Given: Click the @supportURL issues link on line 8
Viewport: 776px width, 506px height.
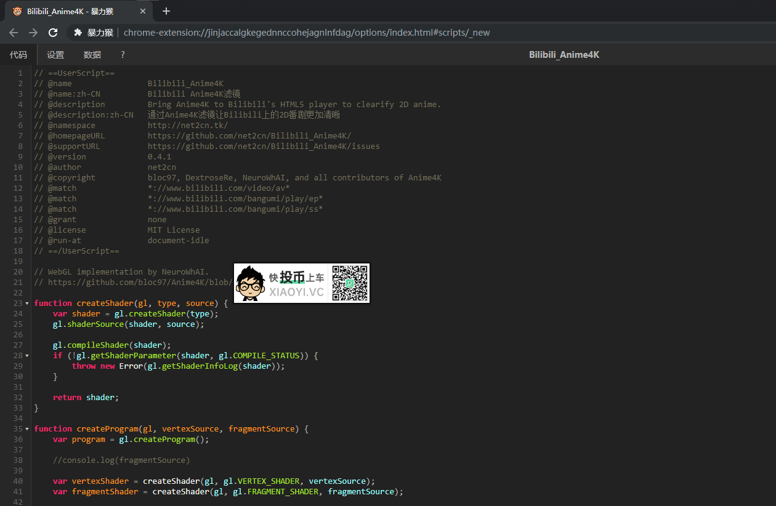Looking at the screenshot, I should 264,147.
